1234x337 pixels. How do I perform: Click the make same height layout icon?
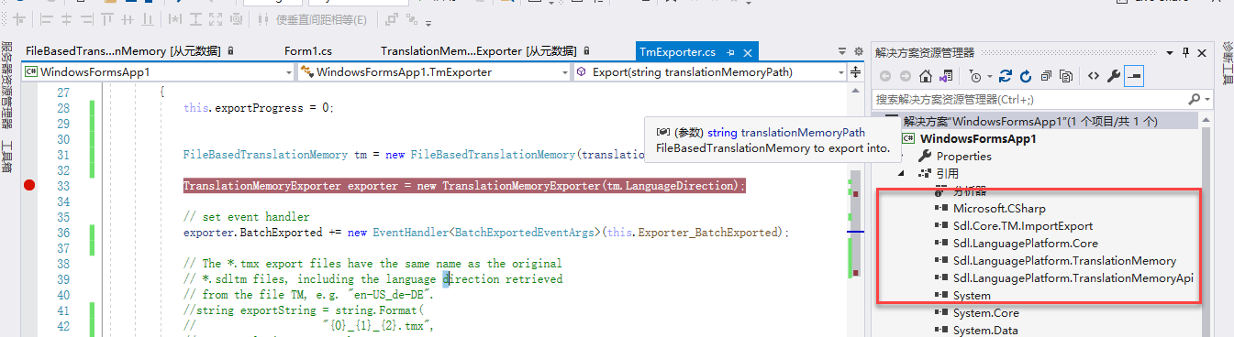(195, 20)
